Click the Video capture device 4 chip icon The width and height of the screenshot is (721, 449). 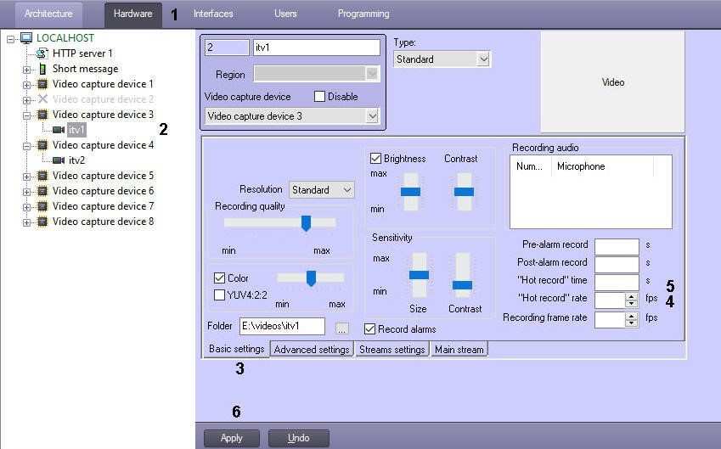(x=42, y=145)
